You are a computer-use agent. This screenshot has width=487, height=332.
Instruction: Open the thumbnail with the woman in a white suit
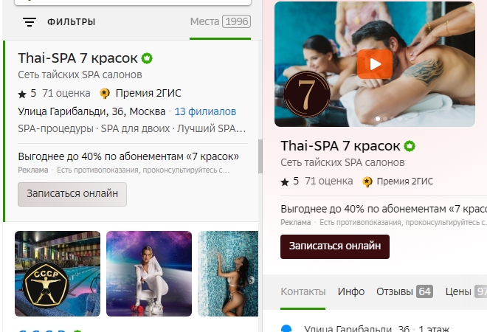[149, 274]
